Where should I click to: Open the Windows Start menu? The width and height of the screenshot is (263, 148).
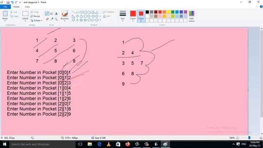point(5,144)
